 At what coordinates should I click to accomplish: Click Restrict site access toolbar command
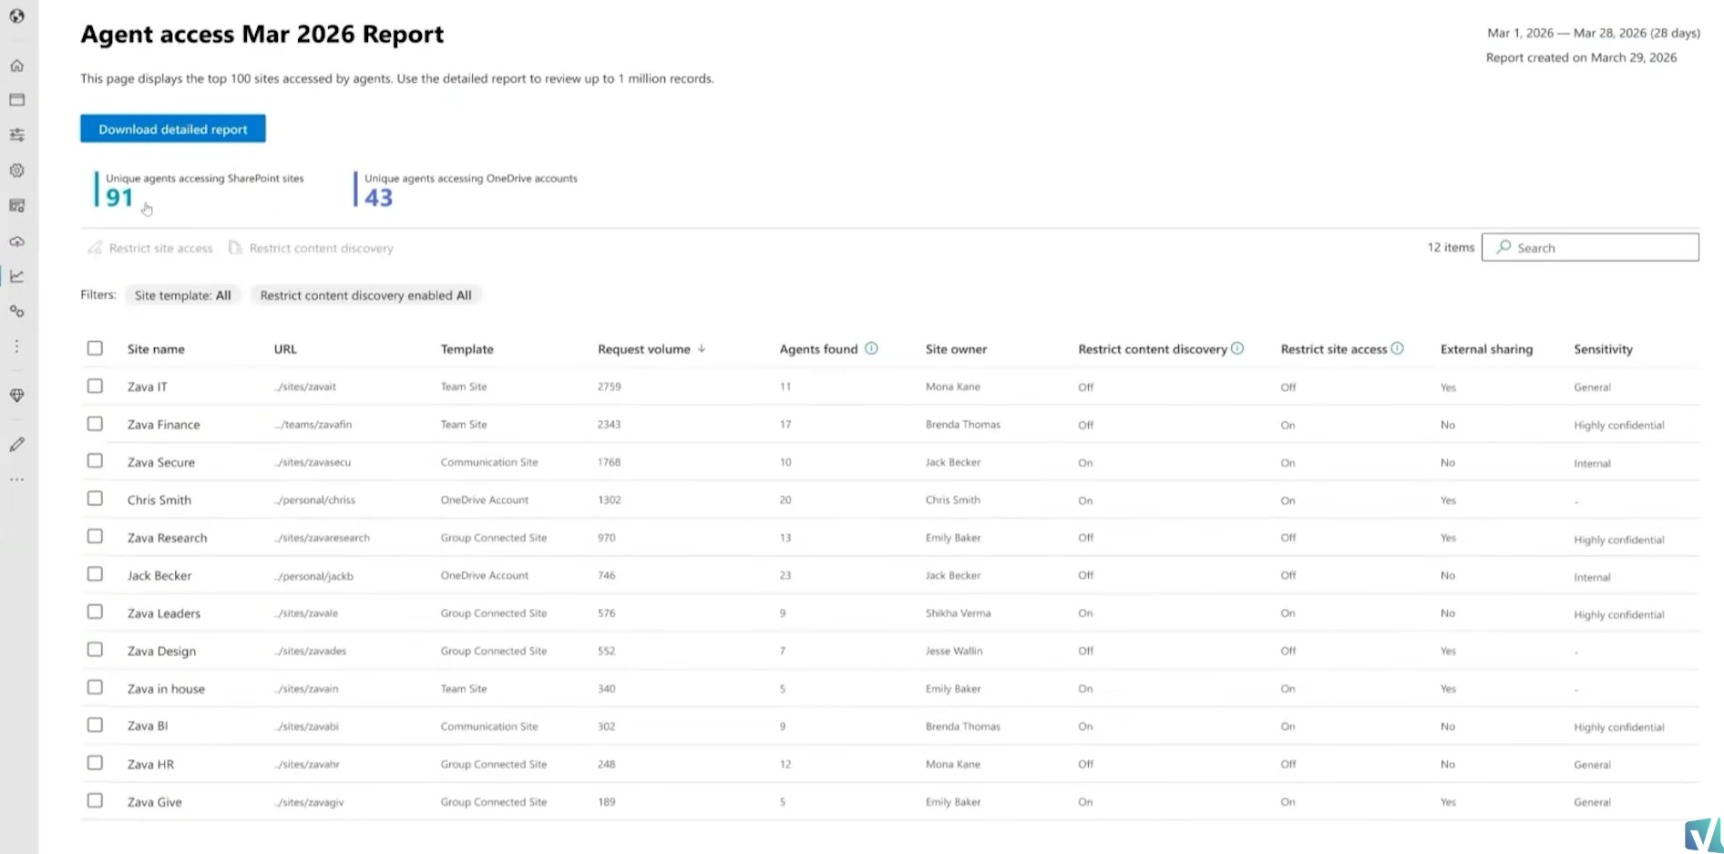click(x=150, y=248)
